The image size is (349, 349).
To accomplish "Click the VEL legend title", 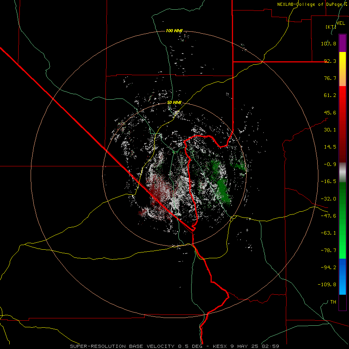I will tap(341, 23).
